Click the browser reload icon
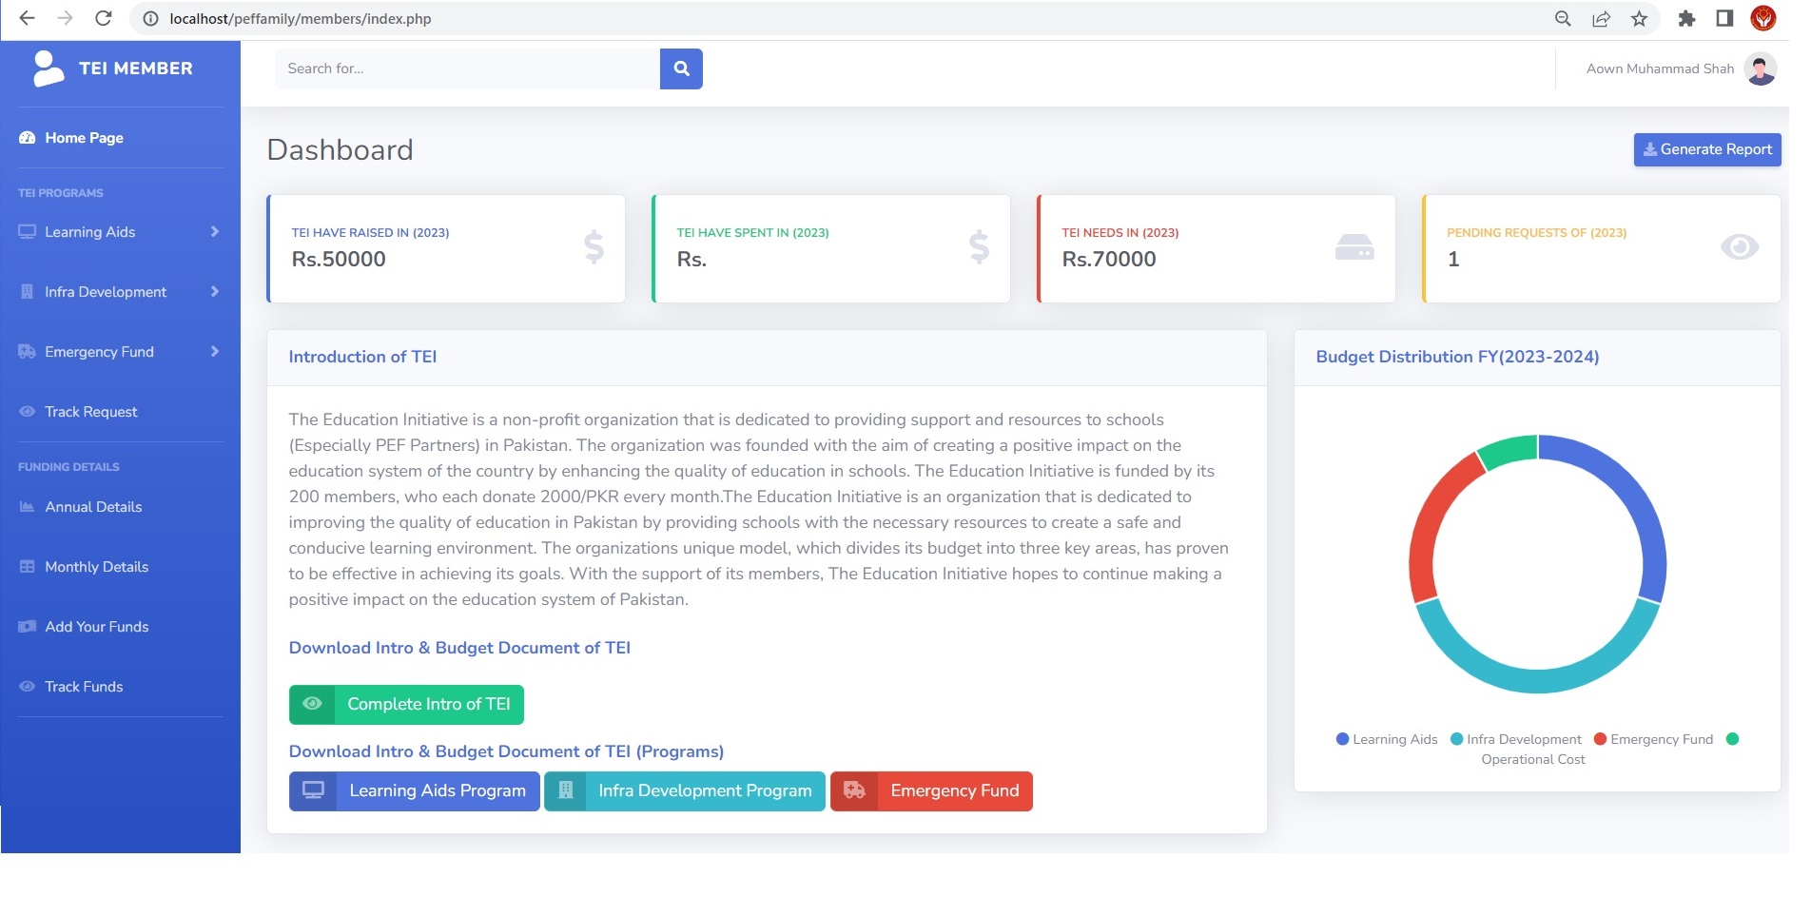Screen dimensions: 1811x897 click(x=104, y=18)
